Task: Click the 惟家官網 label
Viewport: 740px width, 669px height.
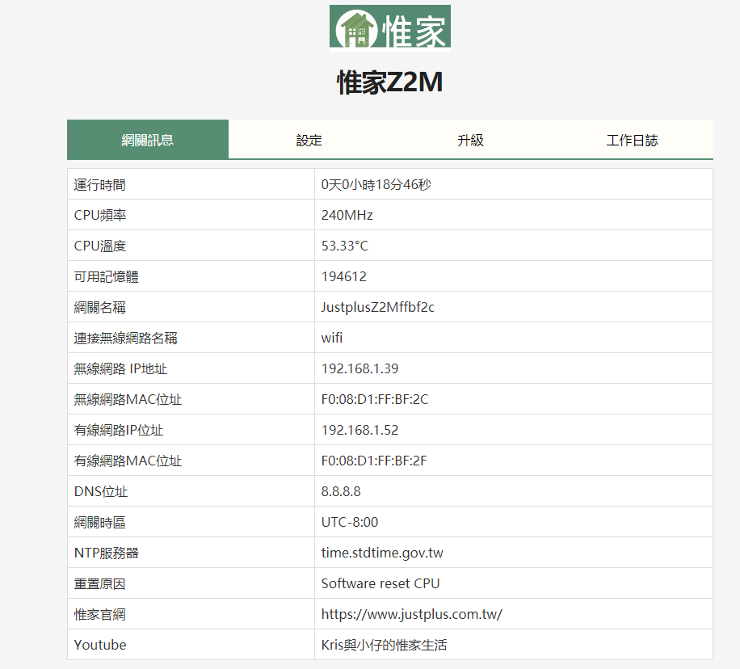Action: (x=99, y=614)
